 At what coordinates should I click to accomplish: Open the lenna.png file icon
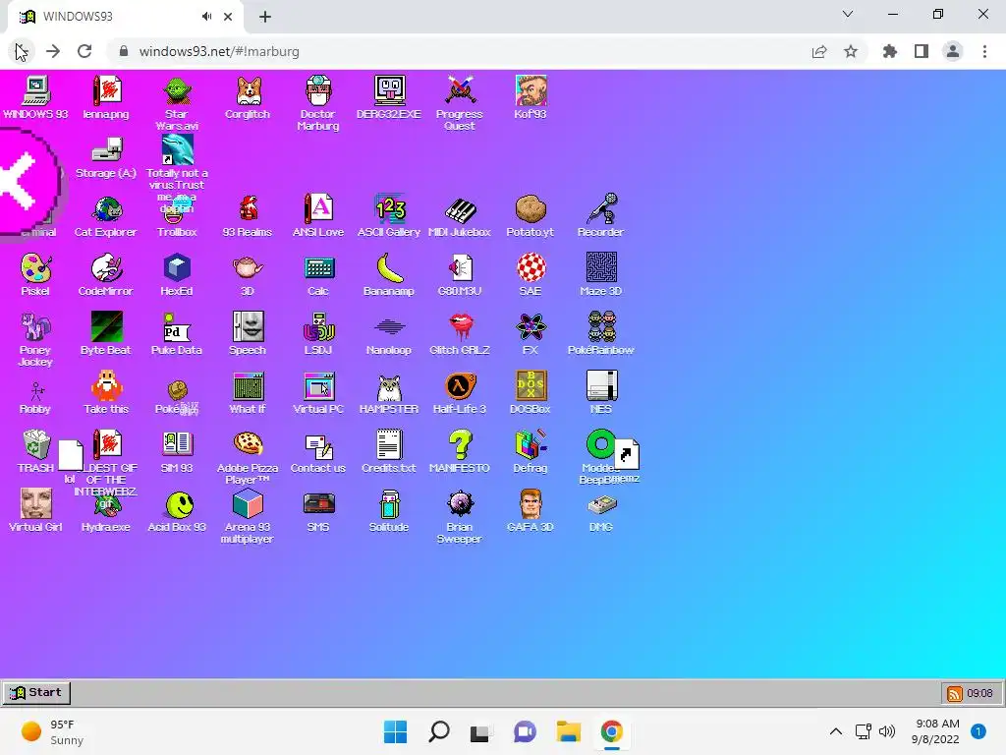click(x=106, y=91)
